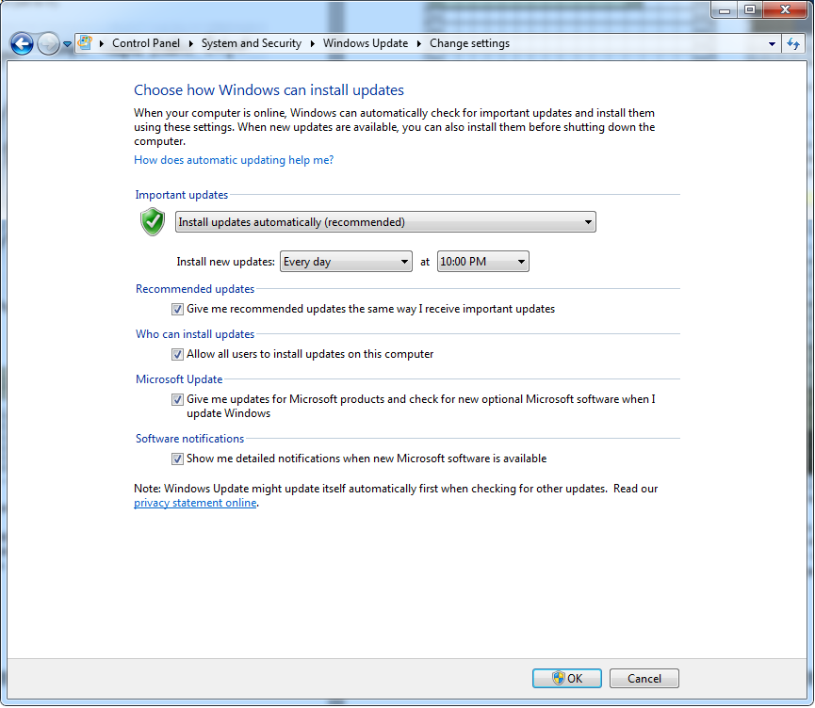Close the window with the red X

(786, 9)
